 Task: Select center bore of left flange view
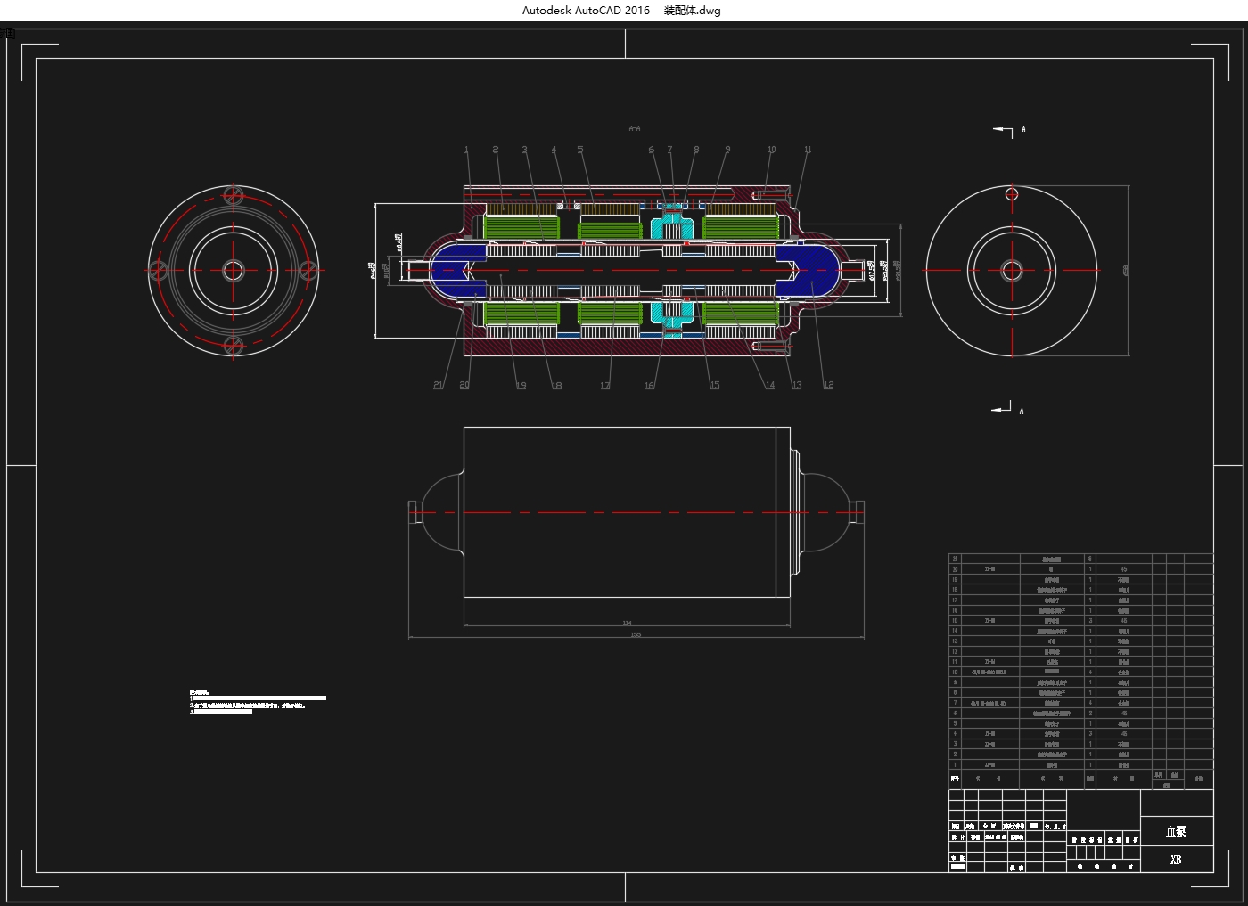234,270
